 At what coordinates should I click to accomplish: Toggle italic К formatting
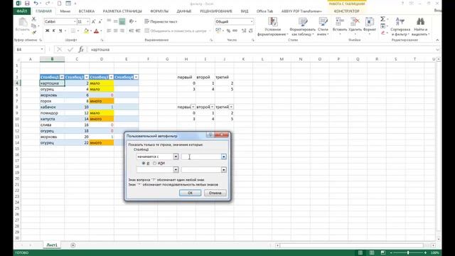[54, 31]
